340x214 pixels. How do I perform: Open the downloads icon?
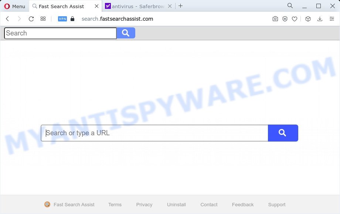tap(320, 19)
